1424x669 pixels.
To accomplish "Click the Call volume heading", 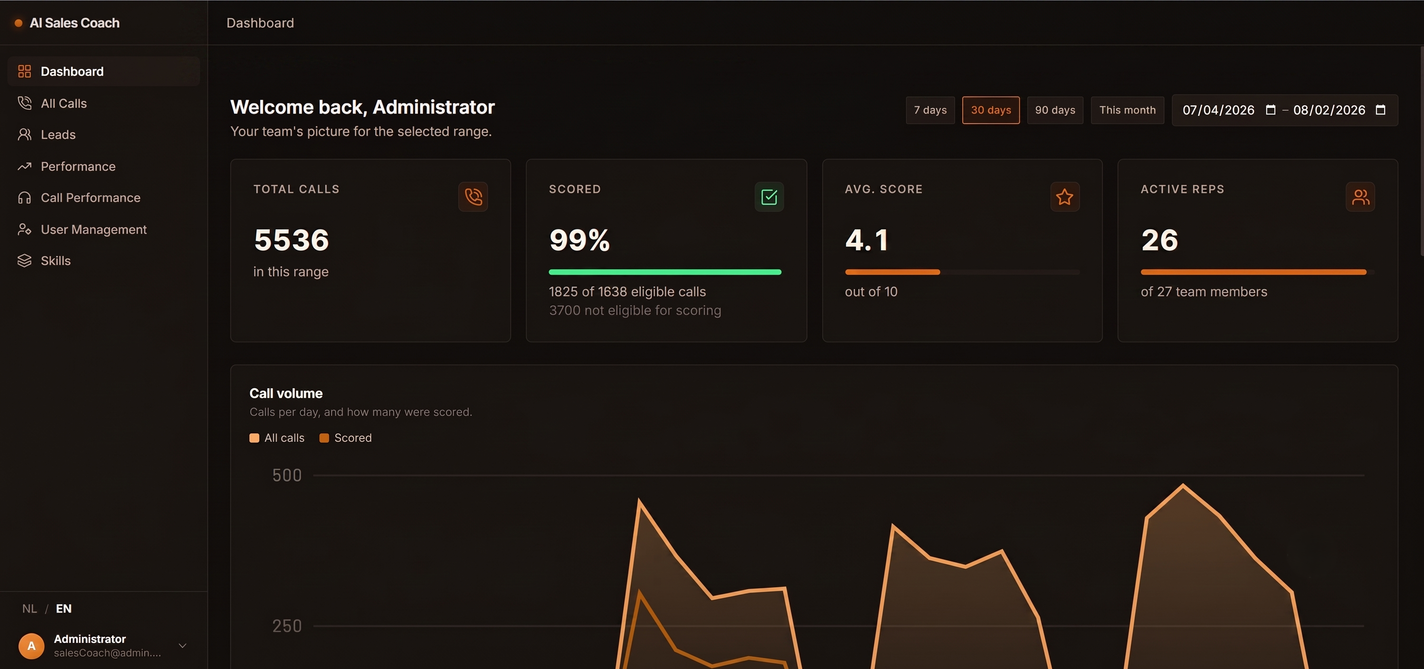I will click(286, 393).
